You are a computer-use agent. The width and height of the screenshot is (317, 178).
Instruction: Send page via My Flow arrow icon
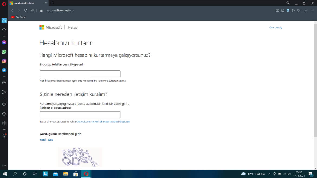(x=293, y=10)
